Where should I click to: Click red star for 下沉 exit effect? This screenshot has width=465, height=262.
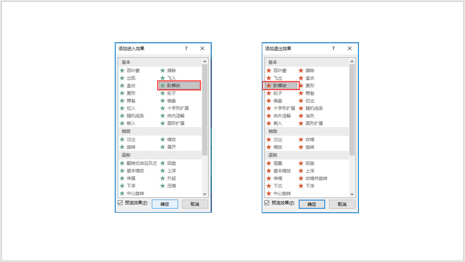pyautogui.click(x=269, y=186)
